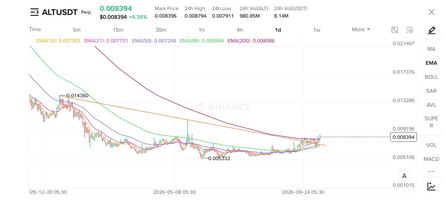
Task: Click the 0.017376 price axis label
Action: 403,72
